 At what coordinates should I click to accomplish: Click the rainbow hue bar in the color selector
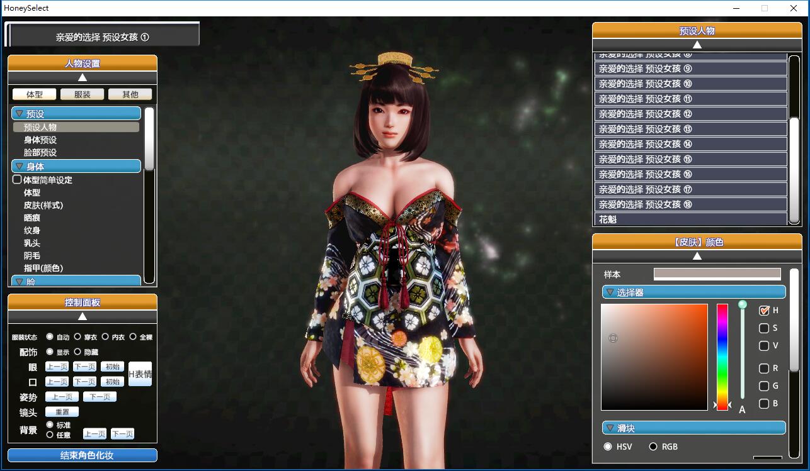722,357
